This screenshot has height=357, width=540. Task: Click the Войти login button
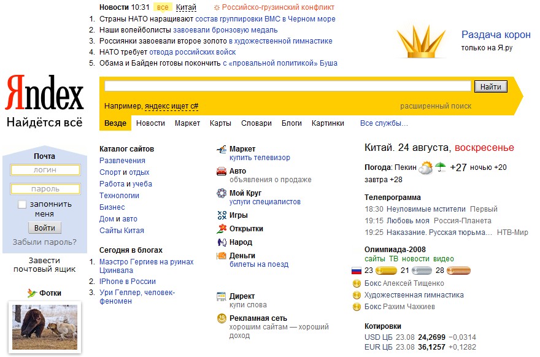[x=45, y=228]
